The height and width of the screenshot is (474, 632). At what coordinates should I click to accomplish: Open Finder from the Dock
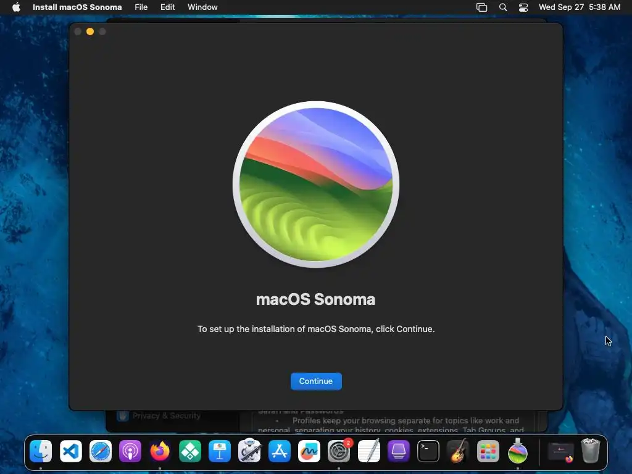click(x=41, y=451)
